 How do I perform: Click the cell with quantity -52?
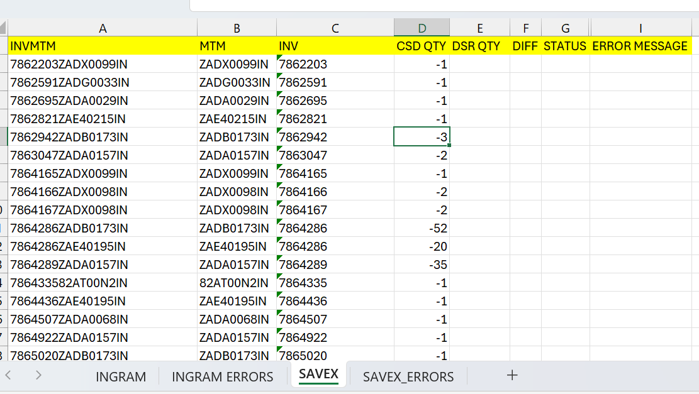click(422, 228)
